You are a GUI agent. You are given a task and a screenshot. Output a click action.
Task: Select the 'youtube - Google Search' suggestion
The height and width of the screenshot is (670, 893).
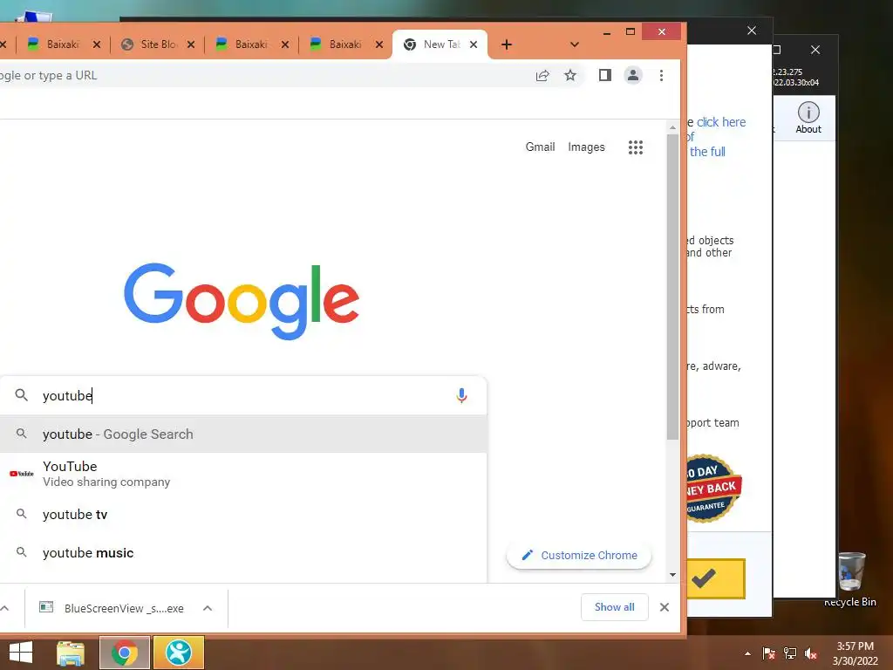[x=243, y=434]
